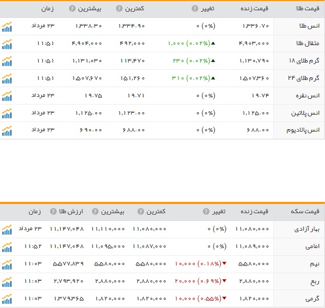Open chart icon for انس نقره row
The height and width of the screenshot is (308, 325).
point(7,96)
